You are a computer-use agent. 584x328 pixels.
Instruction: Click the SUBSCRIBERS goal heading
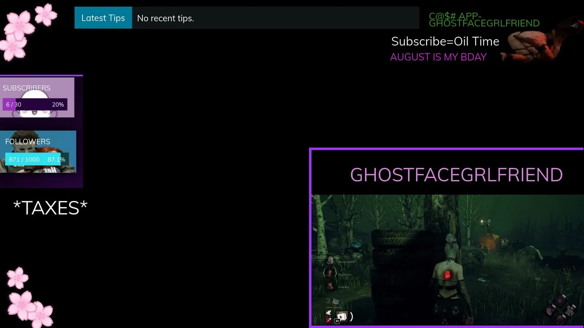pyautogui.click(x=26, y=88)
